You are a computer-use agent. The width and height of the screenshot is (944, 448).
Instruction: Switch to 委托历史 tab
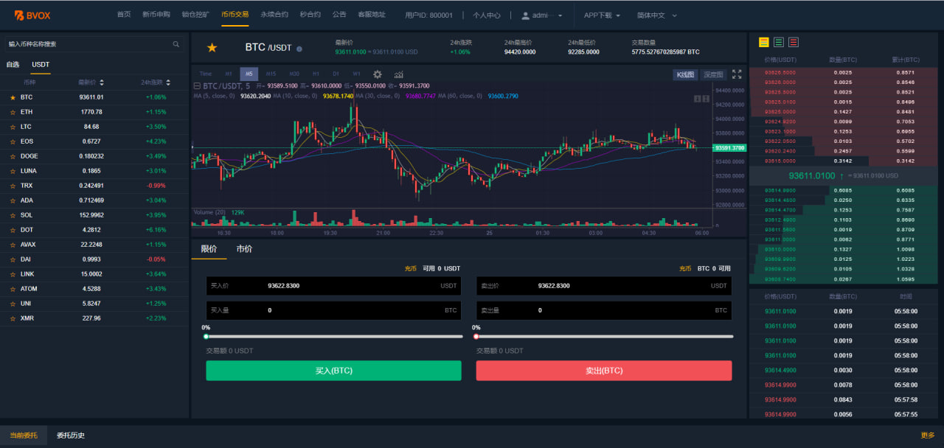click(x=71, y=435)
